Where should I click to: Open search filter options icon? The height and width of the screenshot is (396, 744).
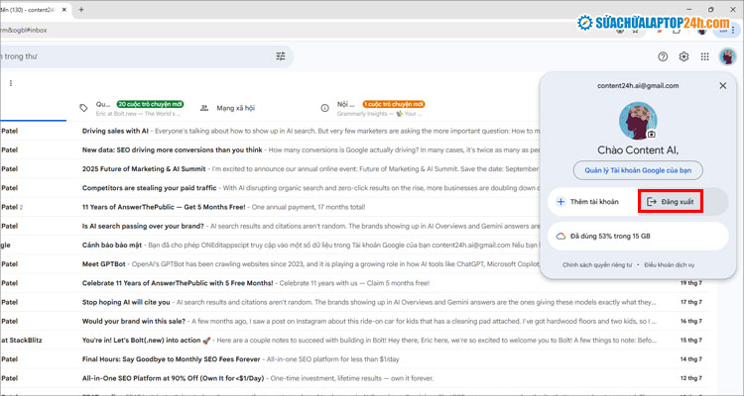tap(281, 56)
